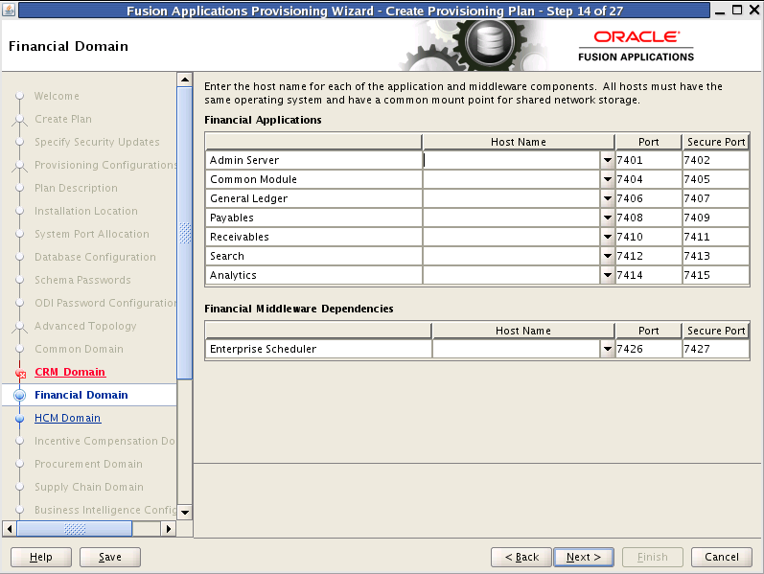Click Secure Port header in Financial Applications
The height and width of the screenshot is (574, 764).
716,142
